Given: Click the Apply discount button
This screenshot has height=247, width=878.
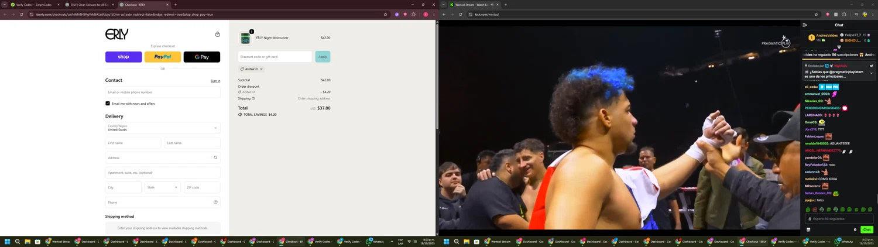Looking at the screenshot, I should click(x=323, y=57).
